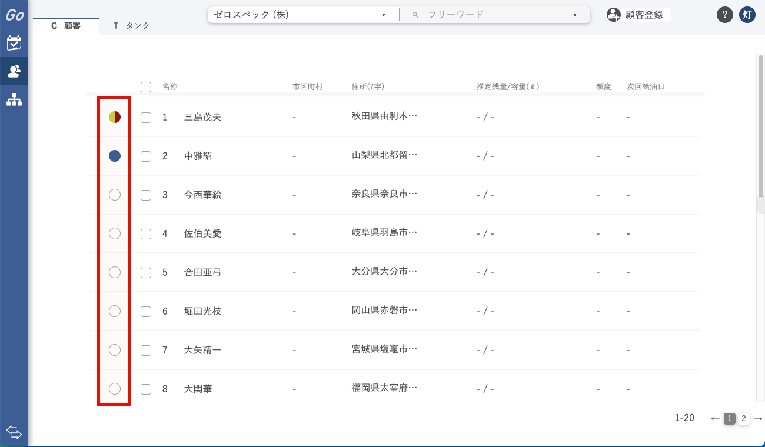Open the organization hierarchy sidebar icon
The height and width of the screenshot is (447, 765).
pyautogui.click(x=14, y=100)
